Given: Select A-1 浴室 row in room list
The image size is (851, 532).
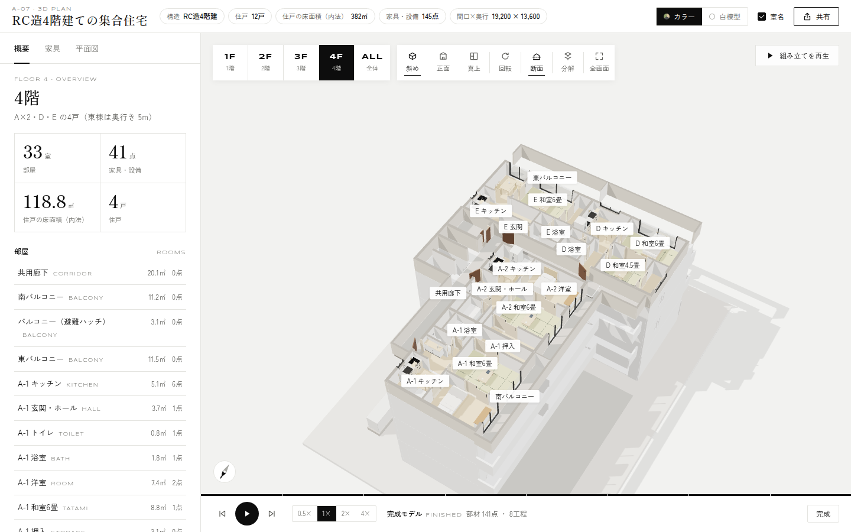Looking at the screenshot, I should tap(100, 458).
